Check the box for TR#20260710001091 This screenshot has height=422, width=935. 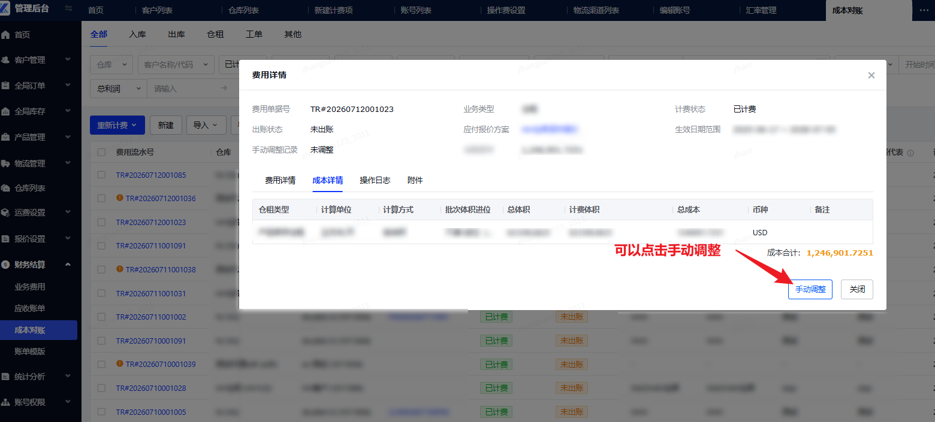click(101, 341)
